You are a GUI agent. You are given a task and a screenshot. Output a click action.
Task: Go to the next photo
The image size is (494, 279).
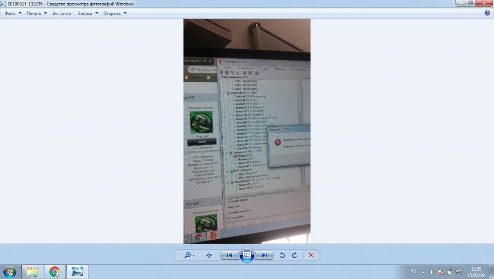point(264,255)
